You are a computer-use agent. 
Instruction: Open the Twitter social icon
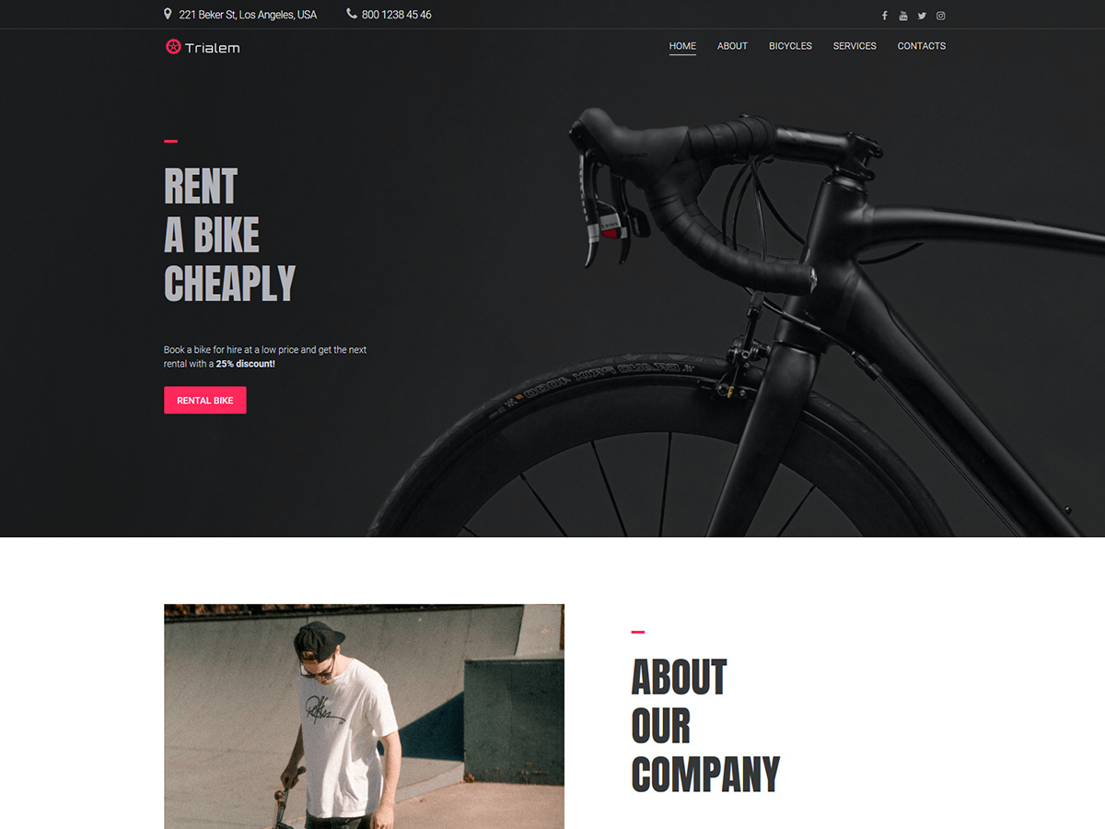(x=922, y=16)
